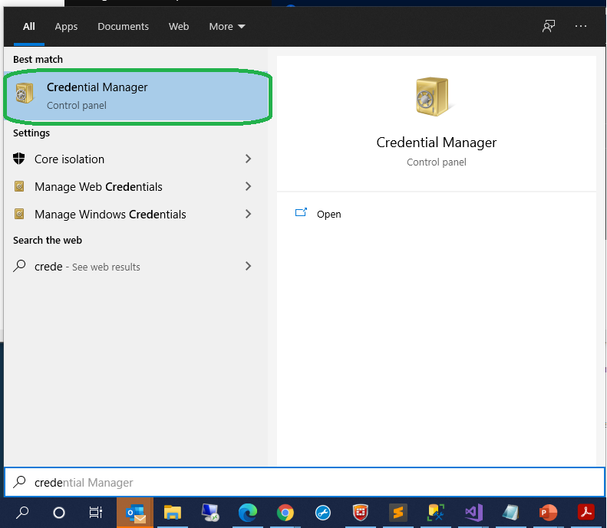
Task: Open 'crede' web results entry
Action: [136, 267]
